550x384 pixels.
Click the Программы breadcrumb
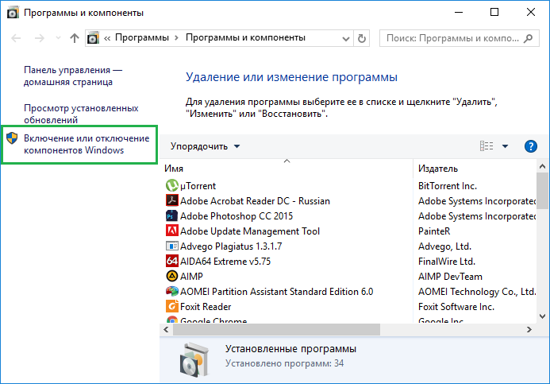[142, 37]
